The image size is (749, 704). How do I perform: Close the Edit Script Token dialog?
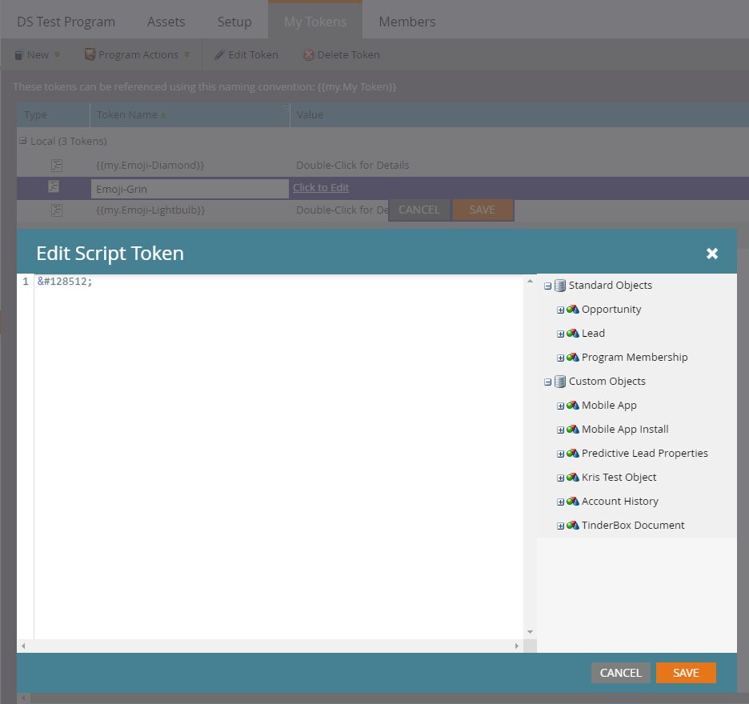point(711,254)
